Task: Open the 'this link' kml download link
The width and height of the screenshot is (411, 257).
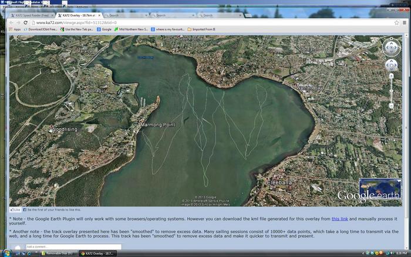Action: (x=339, y=218)
